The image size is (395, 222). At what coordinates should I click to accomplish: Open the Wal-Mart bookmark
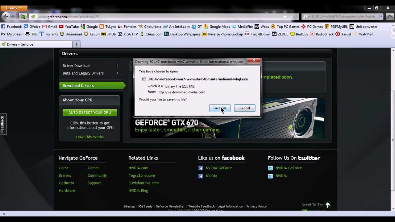364,34
